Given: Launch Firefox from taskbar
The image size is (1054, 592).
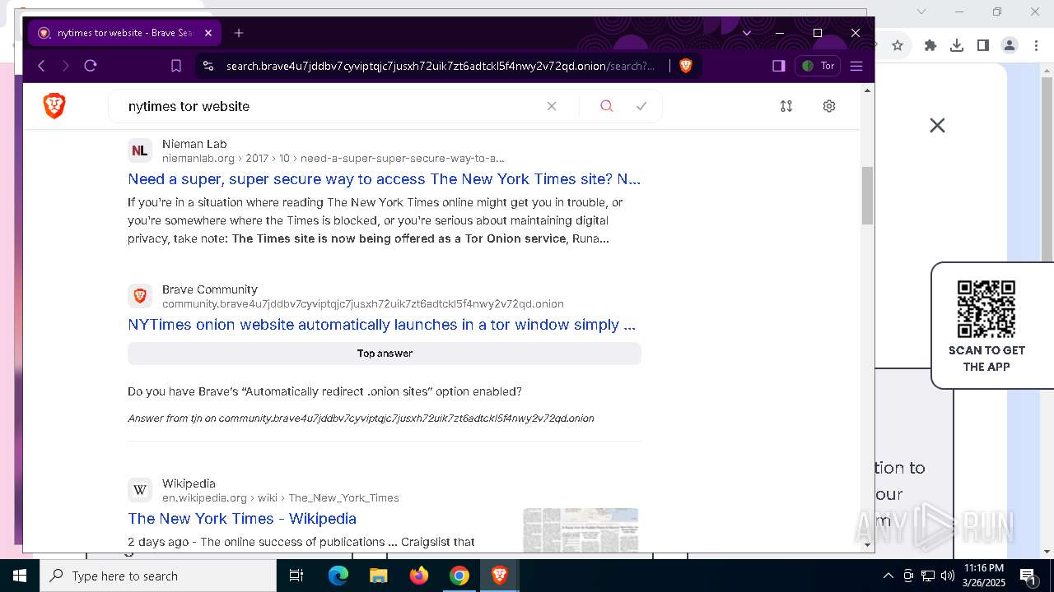Looking at the screenshot, I should click(x=419, y=576).
